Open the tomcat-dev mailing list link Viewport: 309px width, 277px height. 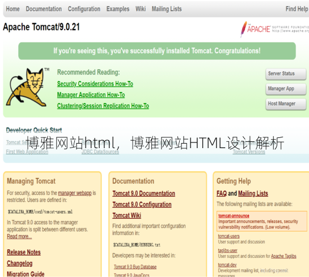(227, 265)
